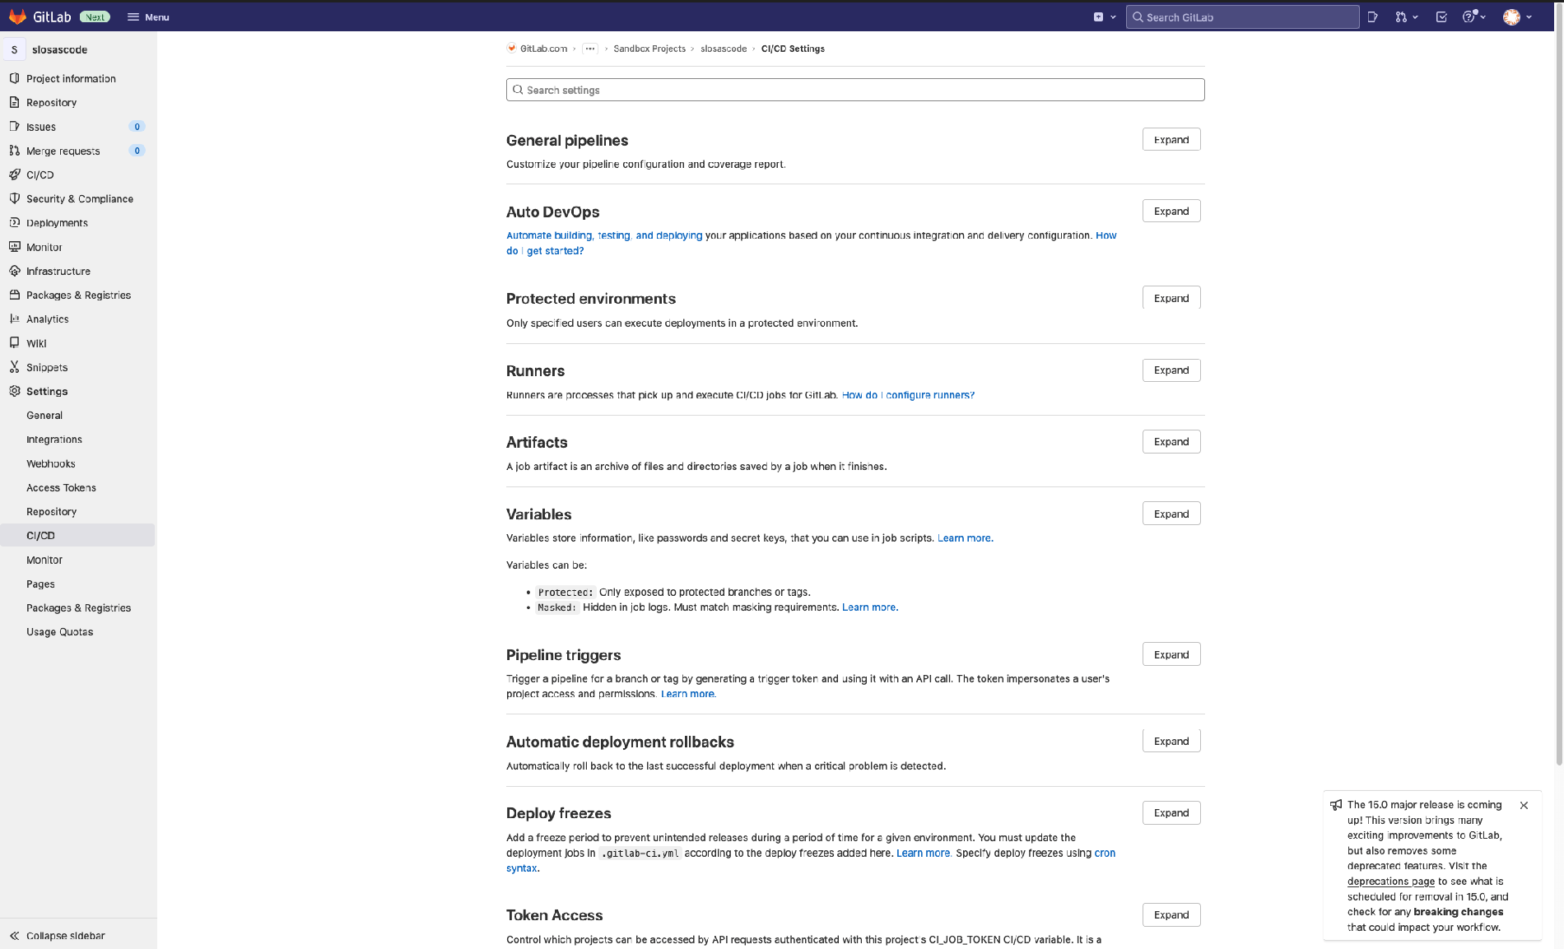1564x949 pixels.
Task: Expand the General pipelines section
Action: point(1171,140)
